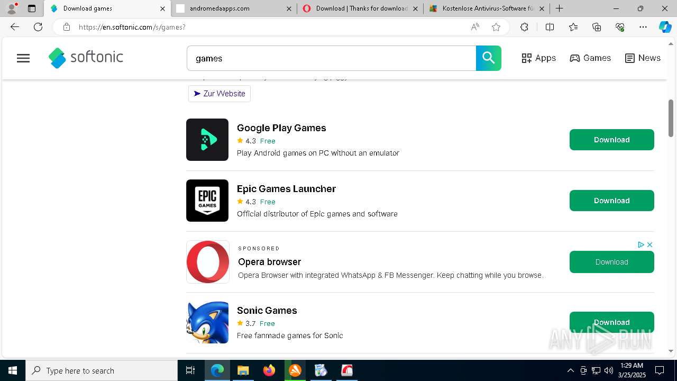Viewport: 677px width, 381px height.
Task: Open the Games navigation menu
Action: (590, 58)
